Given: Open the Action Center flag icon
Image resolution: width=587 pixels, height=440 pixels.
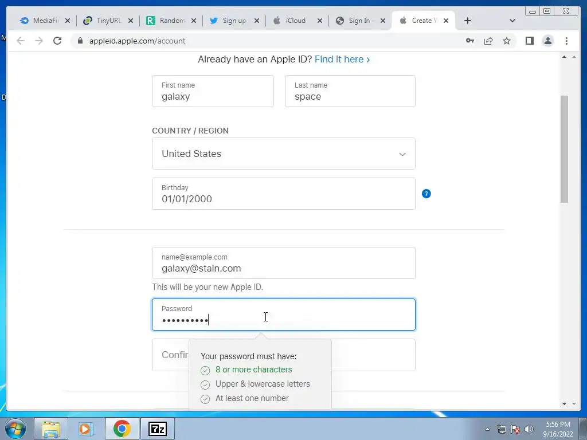Looking at the screenshot, I should pos(515,429).
